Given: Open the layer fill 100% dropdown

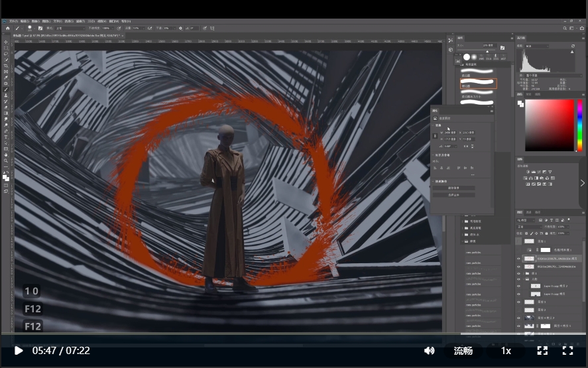Looking at the screenshot, I should [x=567, y=233].
